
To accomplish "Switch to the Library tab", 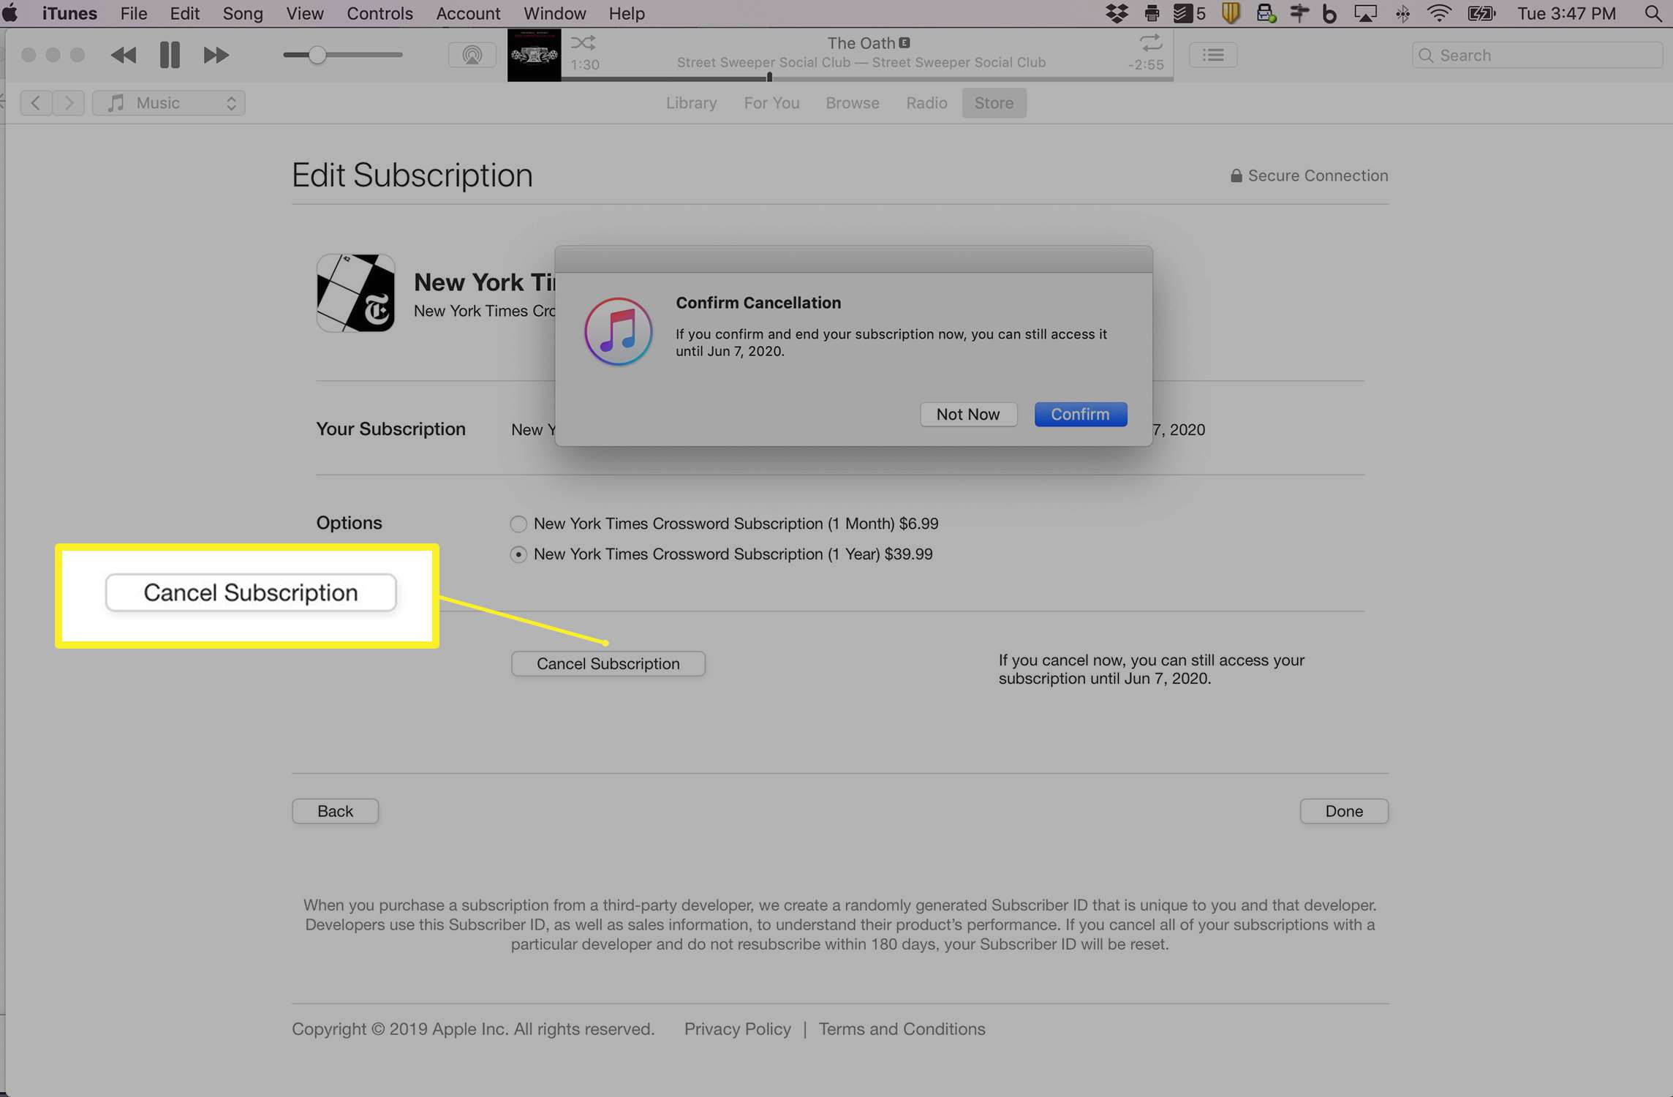I will 691,103.
